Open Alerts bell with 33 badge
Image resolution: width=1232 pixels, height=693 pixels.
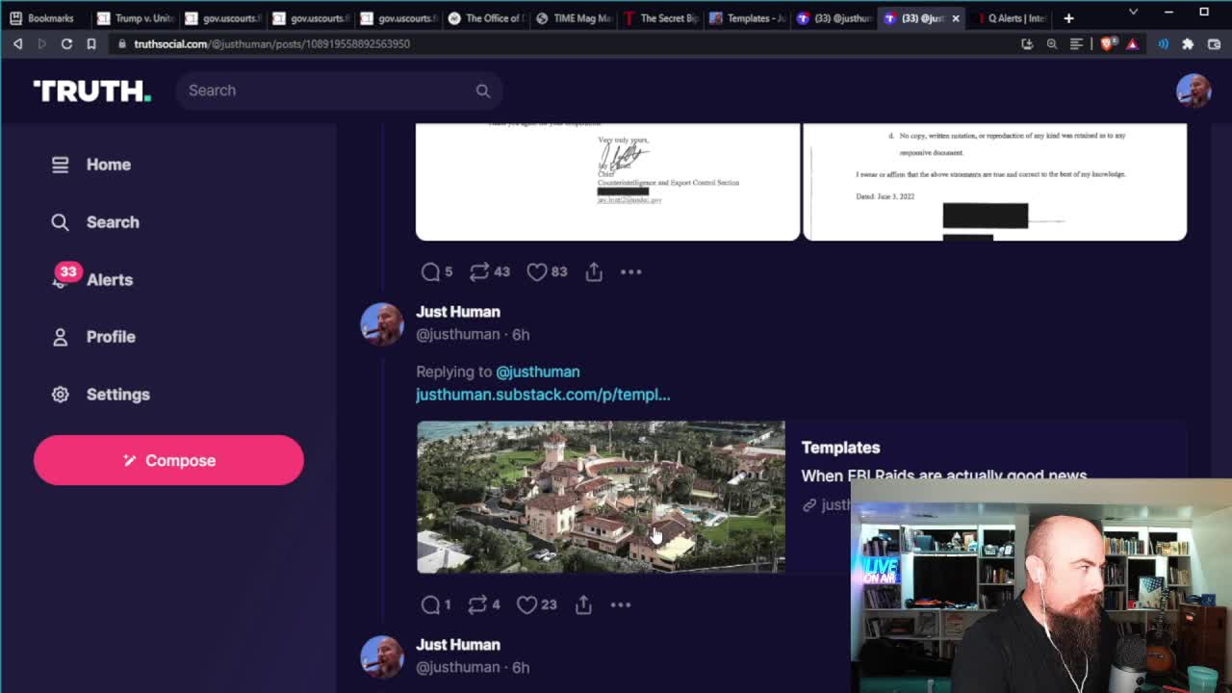click(64, 277)
